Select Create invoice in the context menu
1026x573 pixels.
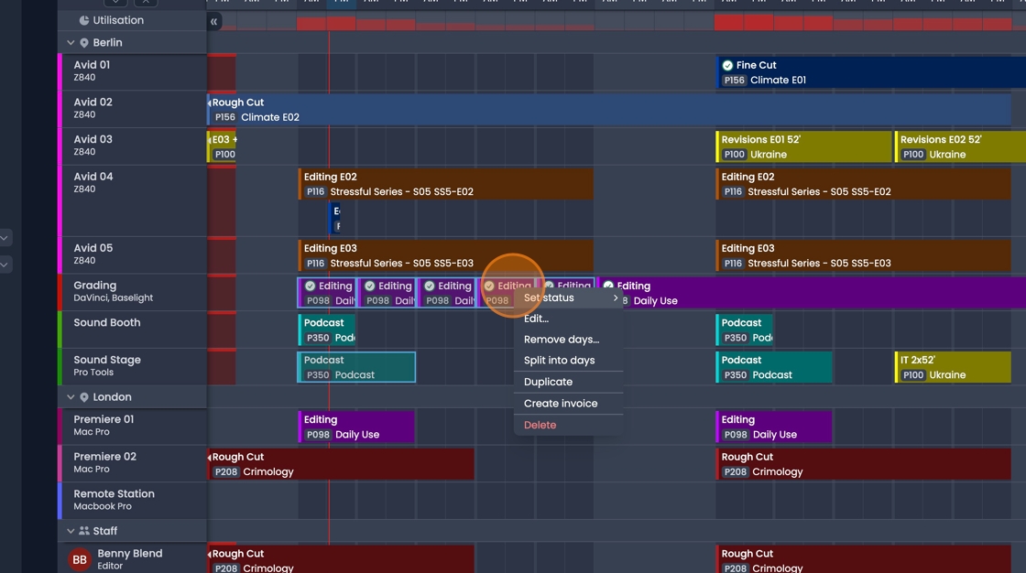561,403
